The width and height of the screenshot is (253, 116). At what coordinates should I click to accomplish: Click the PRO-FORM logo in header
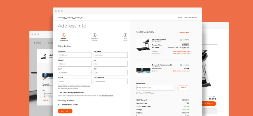click(70, 17)
